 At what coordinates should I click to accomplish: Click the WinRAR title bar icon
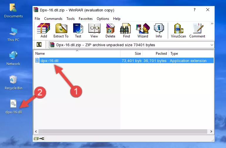point(36,10)
